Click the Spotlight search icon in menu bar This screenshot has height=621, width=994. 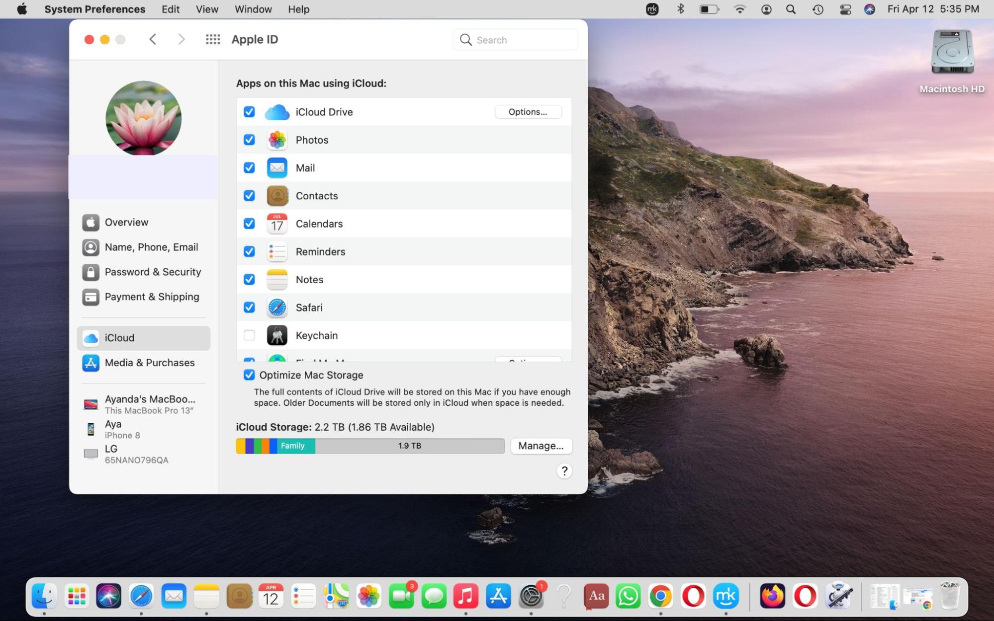point(791,9)
